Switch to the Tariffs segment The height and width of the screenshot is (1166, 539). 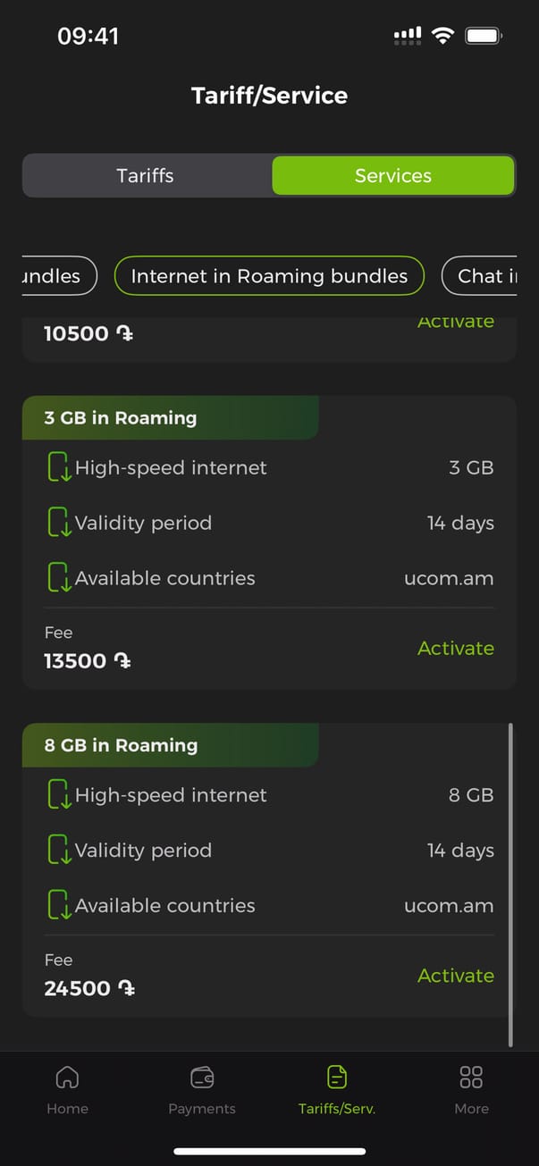coord(146,175)
